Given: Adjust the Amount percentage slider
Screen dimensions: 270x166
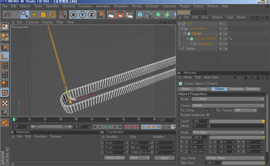Looking at the screenshot, I should pyautogui.click(x=237, y=137).
